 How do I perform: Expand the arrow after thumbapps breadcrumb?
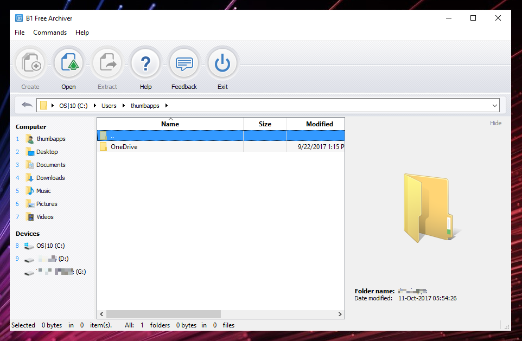pyautogui.click(x=167, y=106)
